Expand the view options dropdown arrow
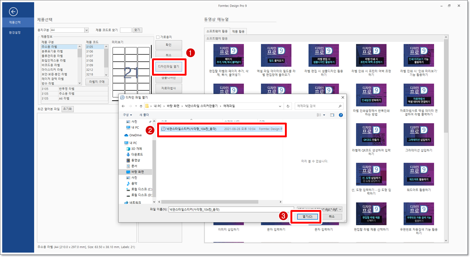 (x=325, y=115)
